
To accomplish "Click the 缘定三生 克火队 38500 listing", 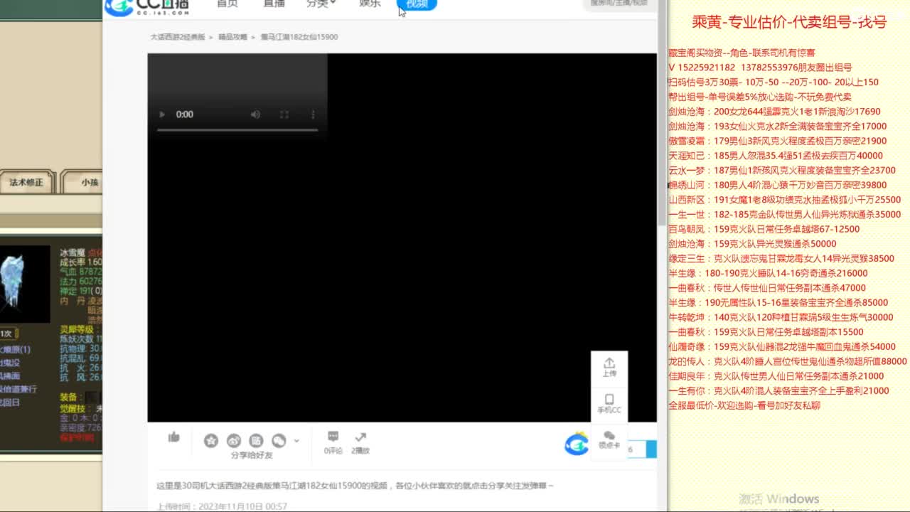I will 781,259.
